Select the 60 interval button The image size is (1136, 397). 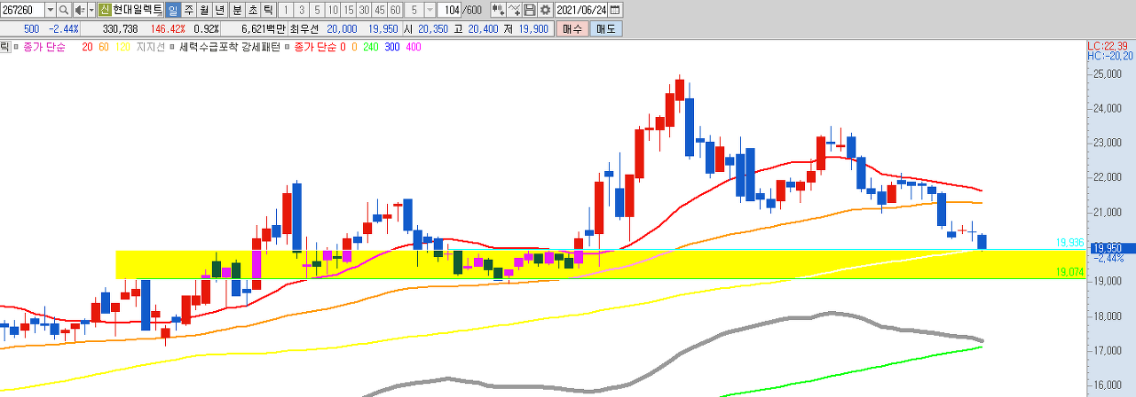click(x=395, y=10)
